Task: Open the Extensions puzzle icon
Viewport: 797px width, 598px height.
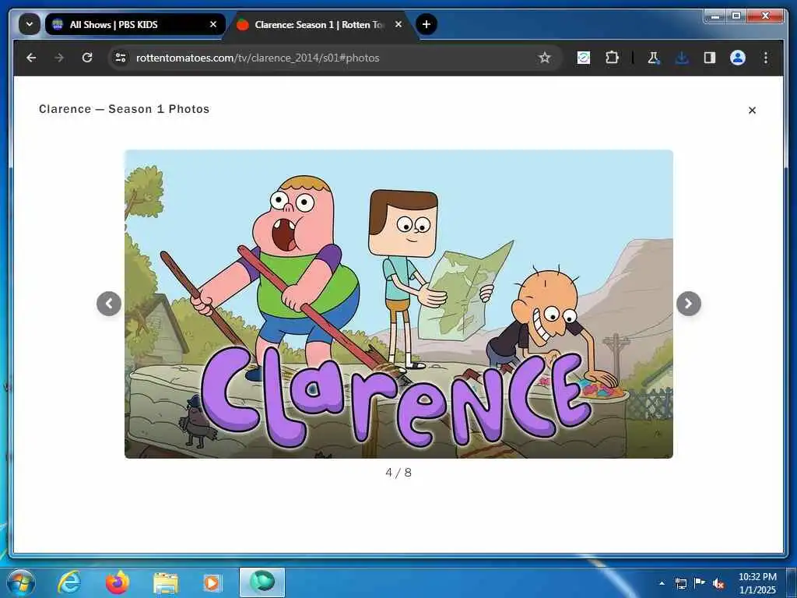Action: [x=612, y=58]
